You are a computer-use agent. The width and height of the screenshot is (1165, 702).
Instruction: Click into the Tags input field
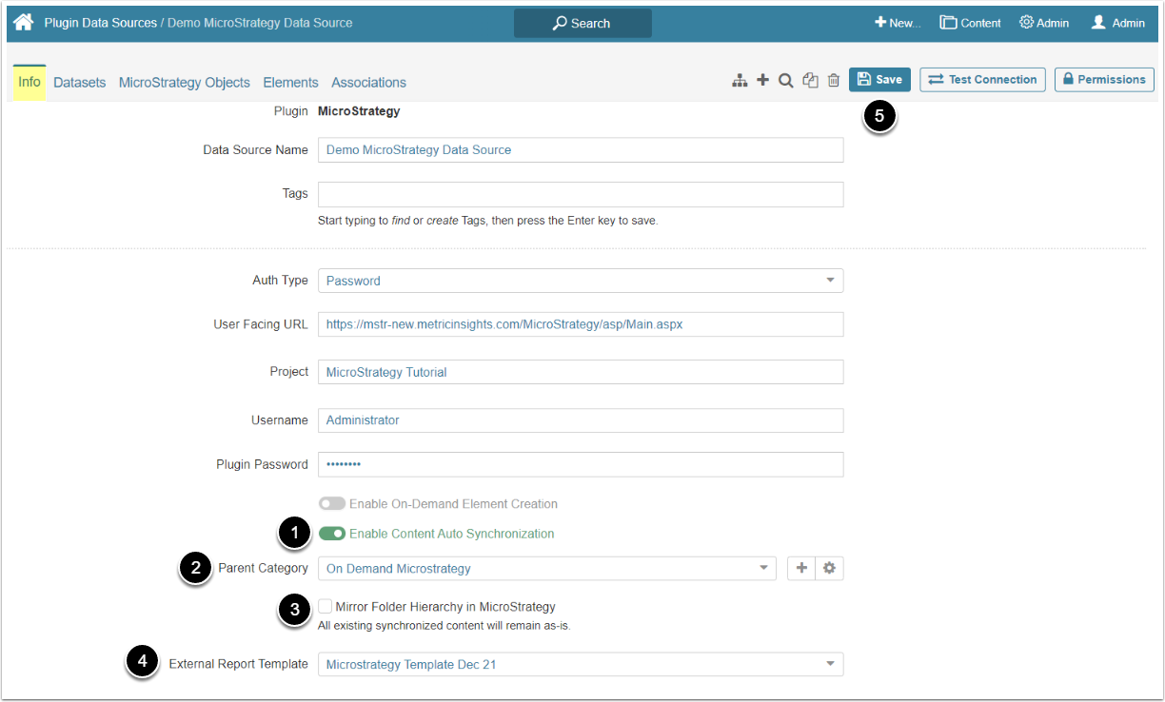tap(581, 194)
